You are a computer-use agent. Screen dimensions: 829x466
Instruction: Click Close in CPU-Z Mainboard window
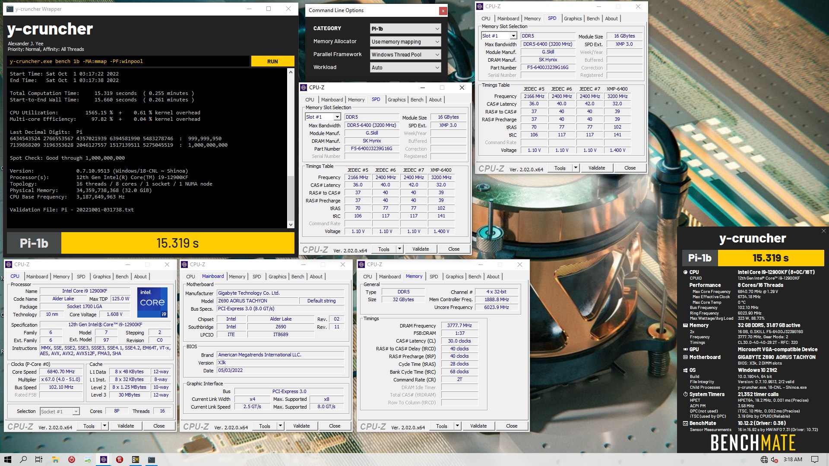coord(335,426)
